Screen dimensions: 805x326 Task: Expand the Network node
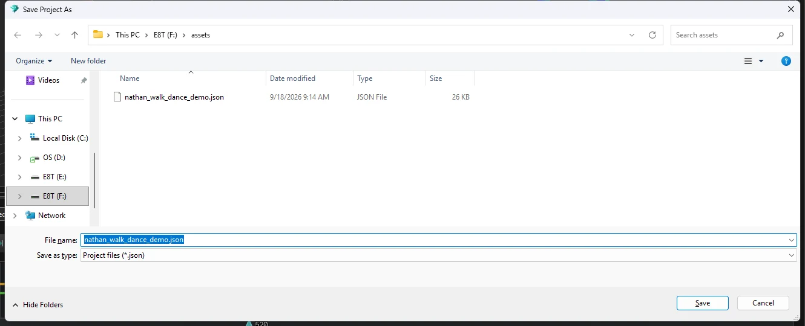pyautogui.click(x=15, y=216)
